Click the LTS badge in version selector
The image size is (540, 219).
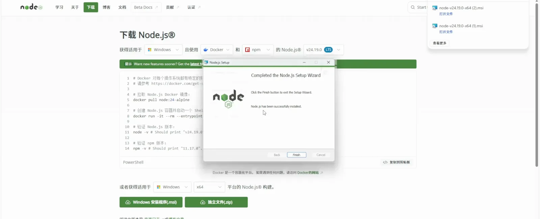[x=328, y=50]
